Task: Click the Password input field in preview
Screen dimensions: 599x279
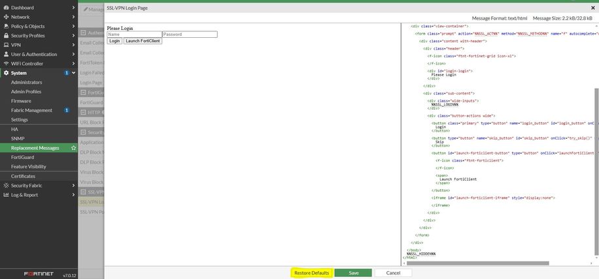Action: (x=190, y=35)
